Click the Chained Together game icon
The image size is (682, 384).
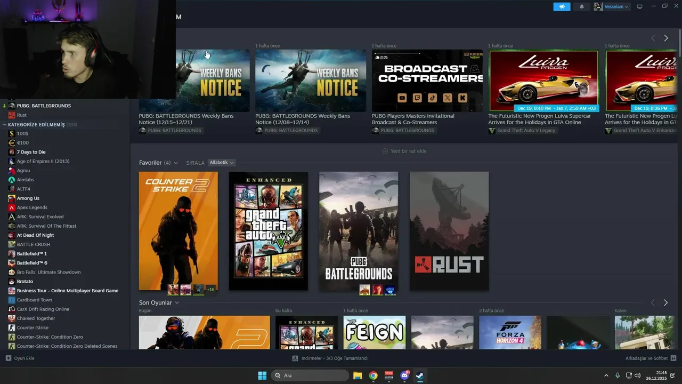(12, 318)
